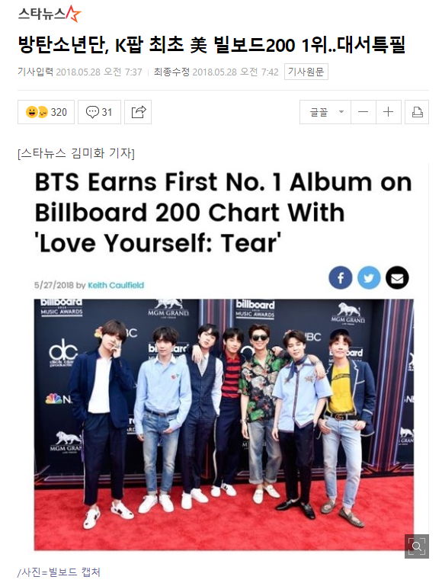The width and height of the screenshot is (442, 583).
Task: Open the emoji reactions count 320
Action: coord(46,112)
